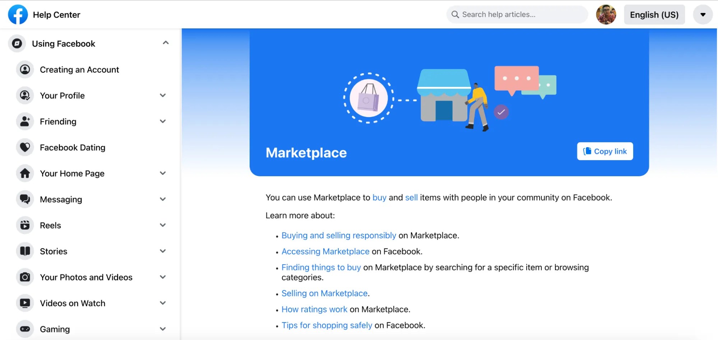Click the Creating an Account person icon
This screenshot has height=340, width=718.
tap(24, 69)
